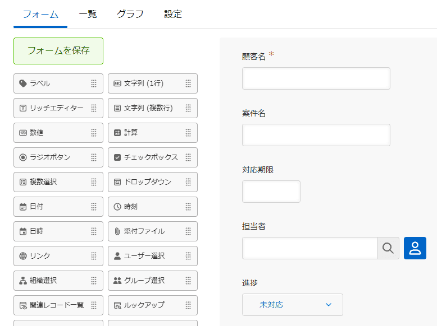Select the リッチエディター icon
437x326 pixels.
coord(23,108)
